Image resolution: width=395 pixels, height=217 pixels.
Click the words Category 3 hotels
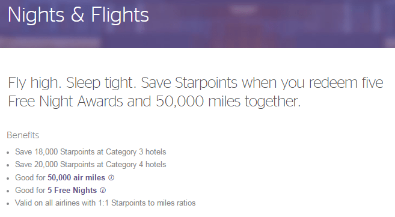coord(136,152)
